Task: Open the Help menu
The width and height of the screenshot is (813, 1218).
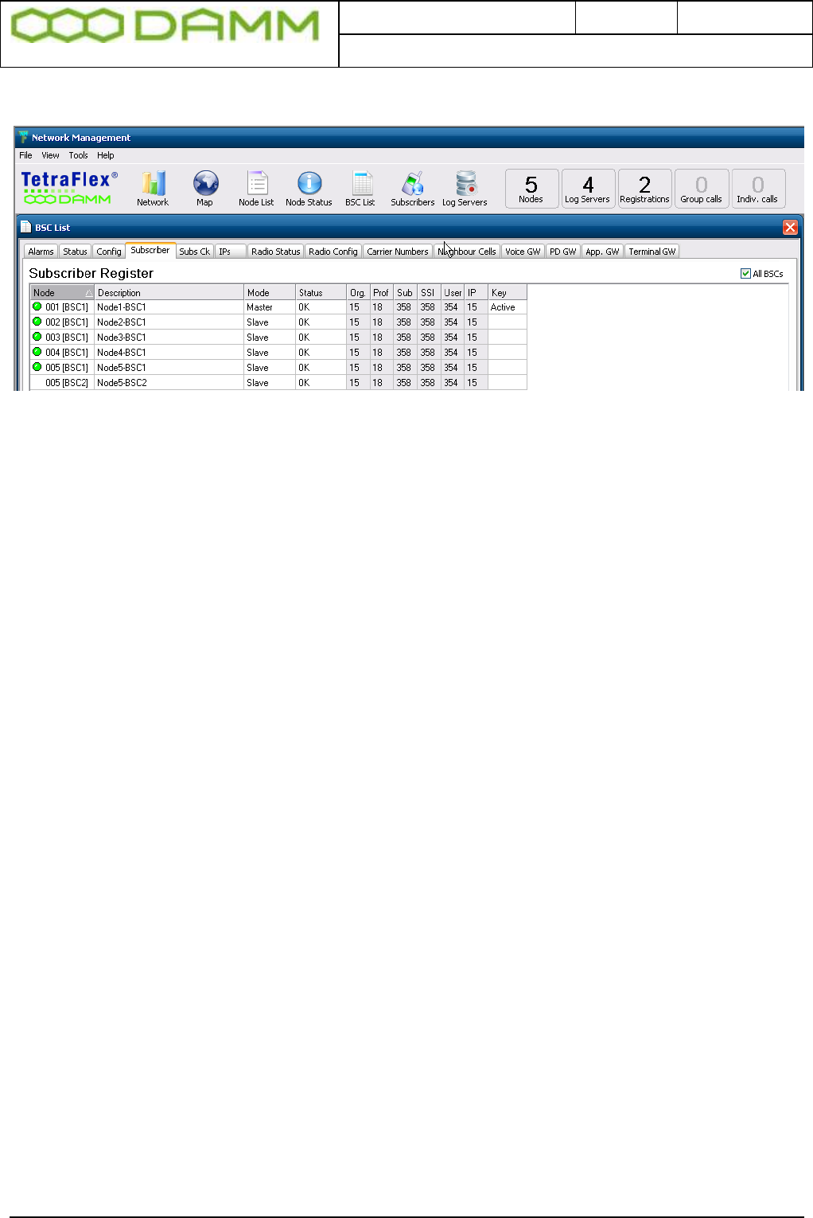Action: (106, 155)
